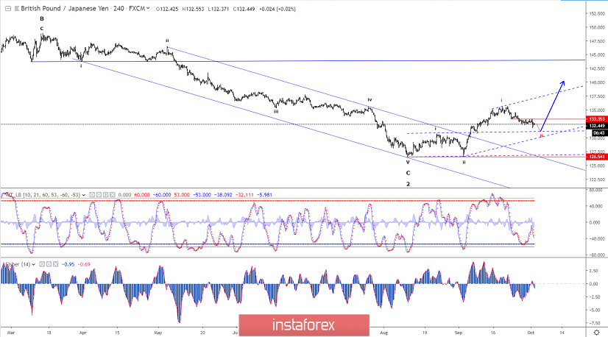This screenshot has height=337, width=608.
Task: Open chart settings gear in the bottom-right corner
Action: click(x=597, y=333)
